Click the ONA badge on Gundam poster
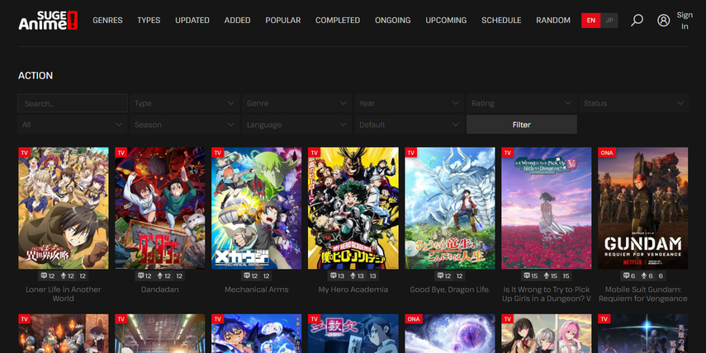This screenshot has width=706, height=353. (x=607, y=153)
